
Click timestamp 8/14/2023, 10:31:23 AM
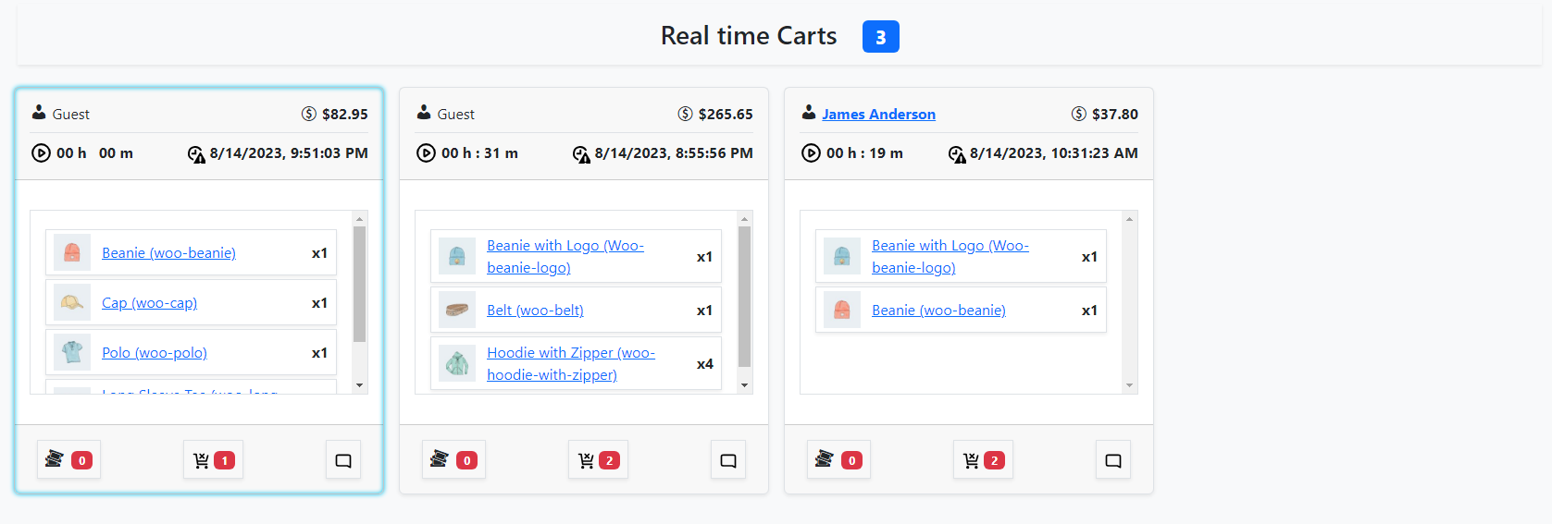pyautogui.click(x=1054, y=153)
